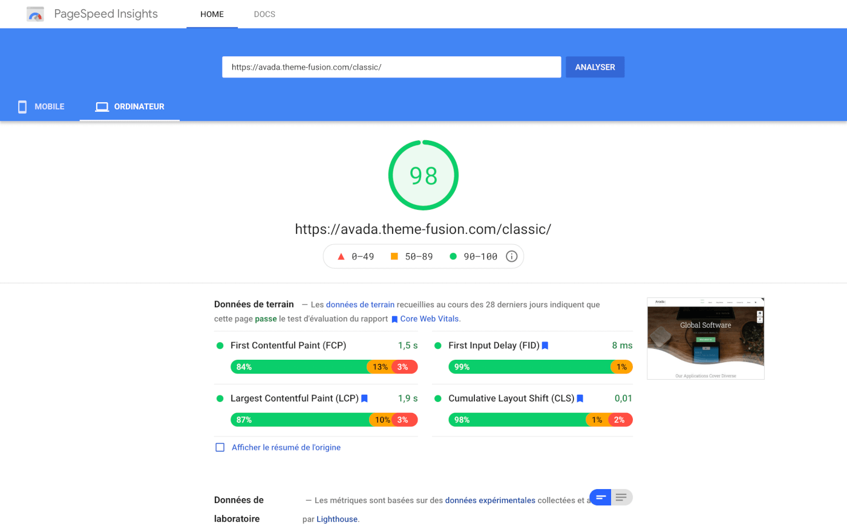Click the 1,5 s FCP value
Image resolution: width=847 pixels, height=529 pixels.
pyautogui.click(x=408, y=346)
